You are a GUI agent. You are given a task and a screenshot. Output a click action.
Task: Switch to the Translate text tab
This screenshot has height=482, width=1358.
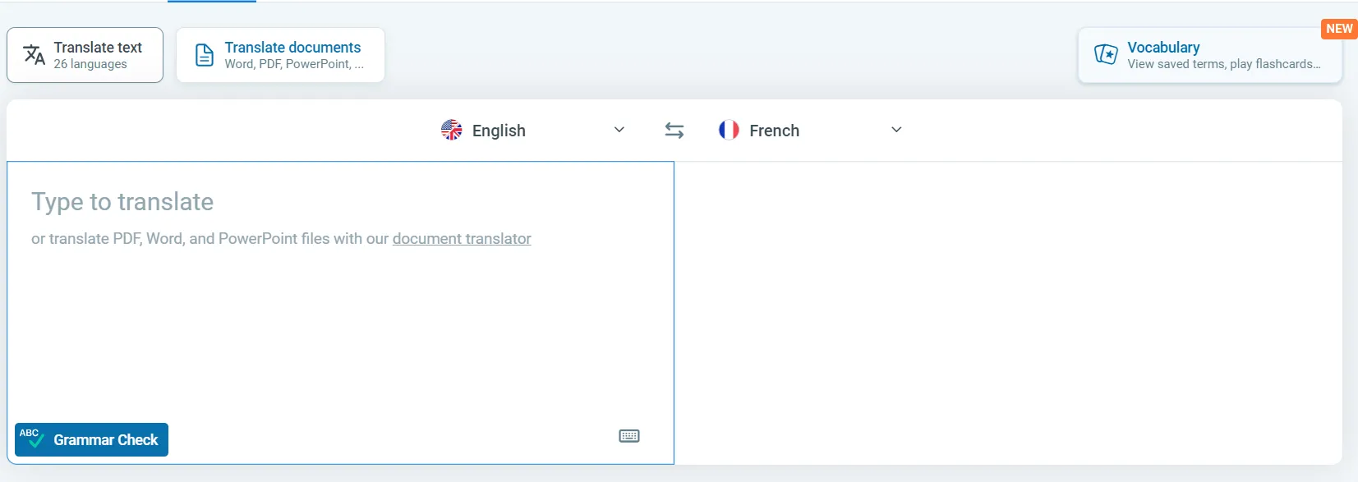85,55
